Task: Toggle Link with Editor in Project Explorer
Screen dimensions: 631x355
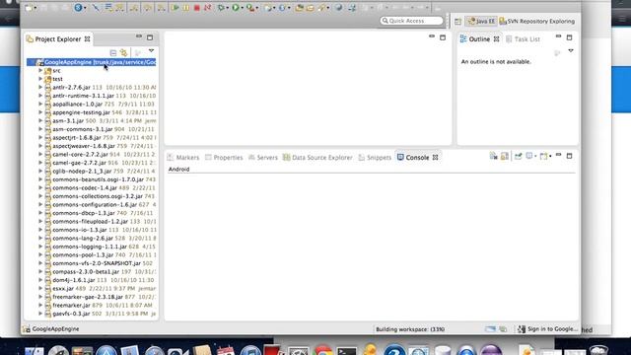Action: pos(124,52)
